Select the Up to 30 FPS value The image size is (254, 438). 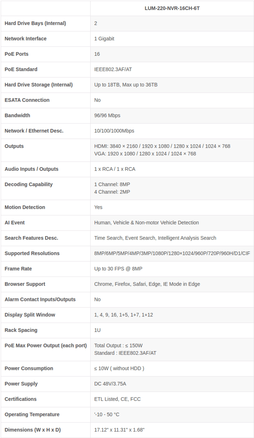[118, 269]
